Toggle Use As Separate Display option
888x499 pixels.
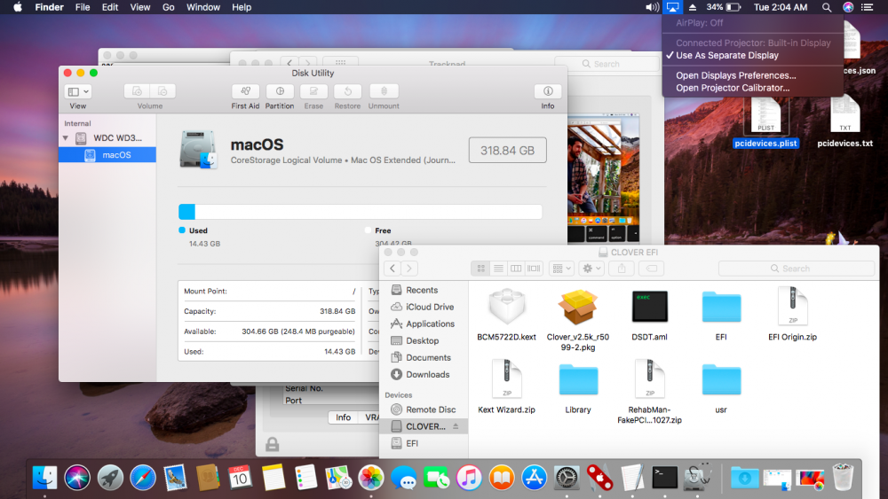pyautogui.click(x=726, y=55)
